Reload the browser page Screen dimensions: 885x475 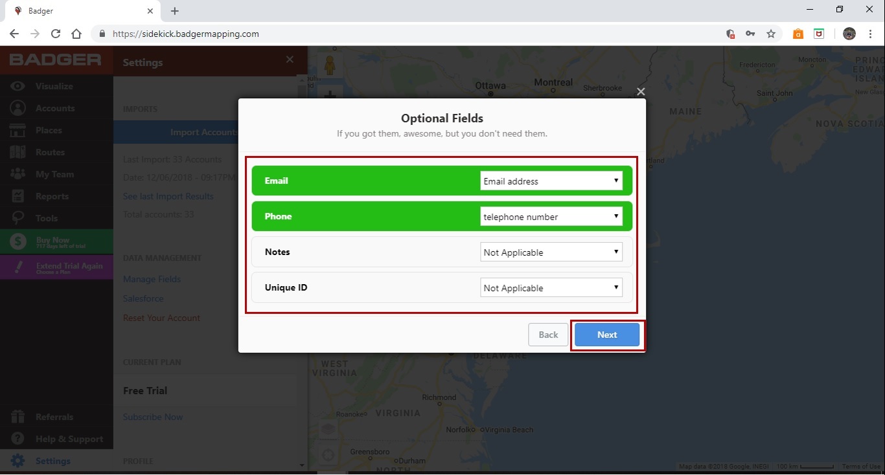(56, 34)
